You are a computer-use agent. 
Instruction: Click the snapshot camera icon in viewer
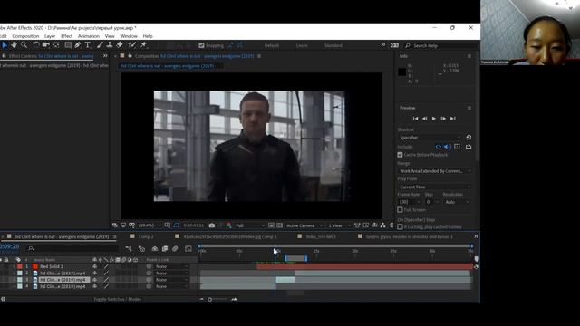212,225
